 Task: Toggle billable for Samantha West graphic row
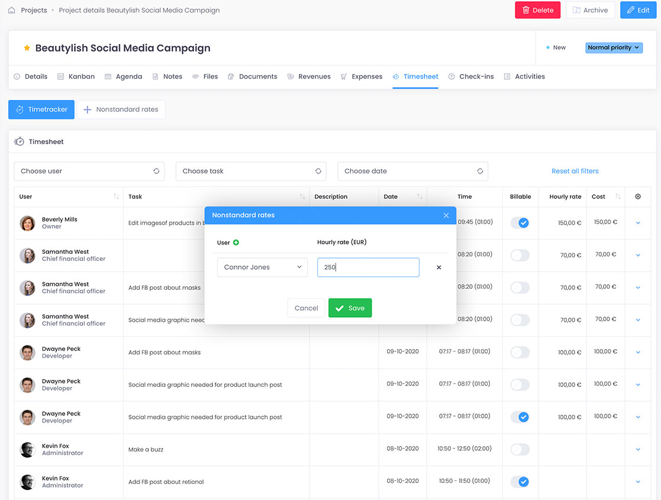520,320
